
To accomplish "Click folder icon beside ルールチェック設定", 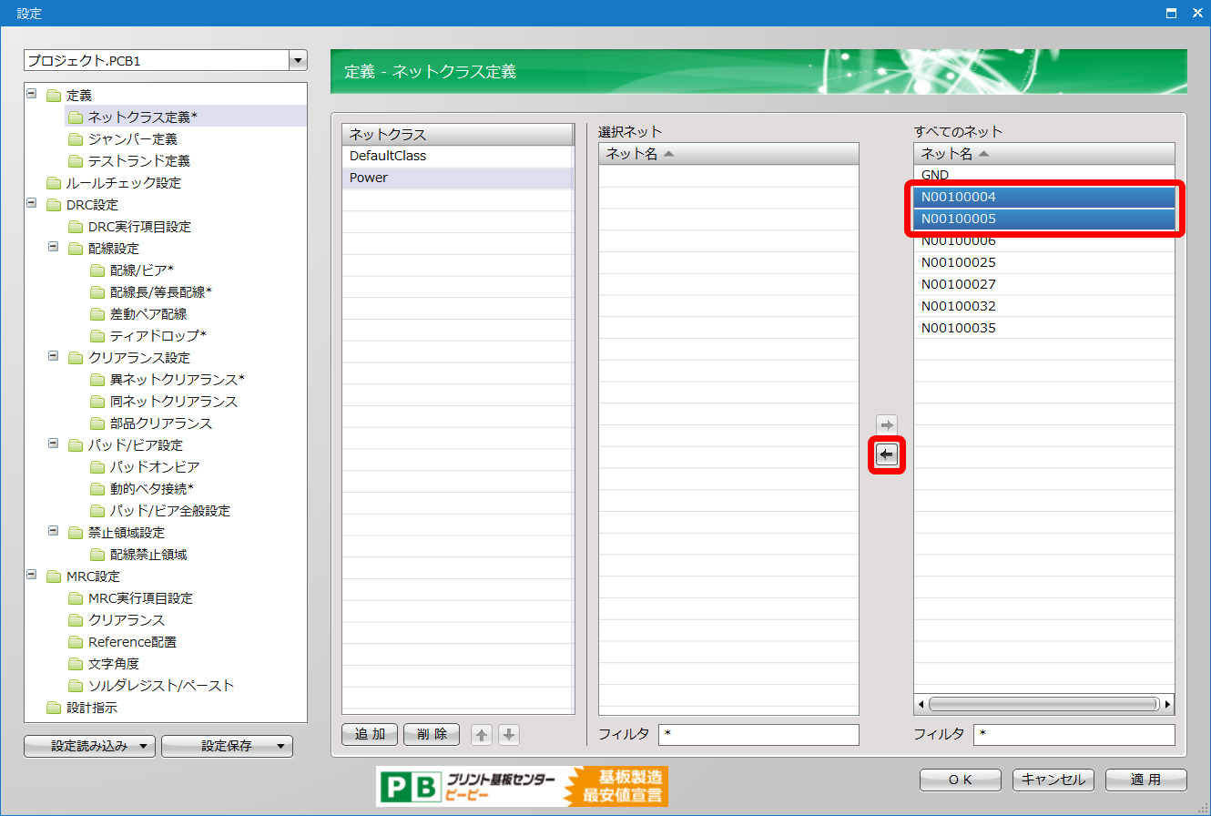I will 54,183.
